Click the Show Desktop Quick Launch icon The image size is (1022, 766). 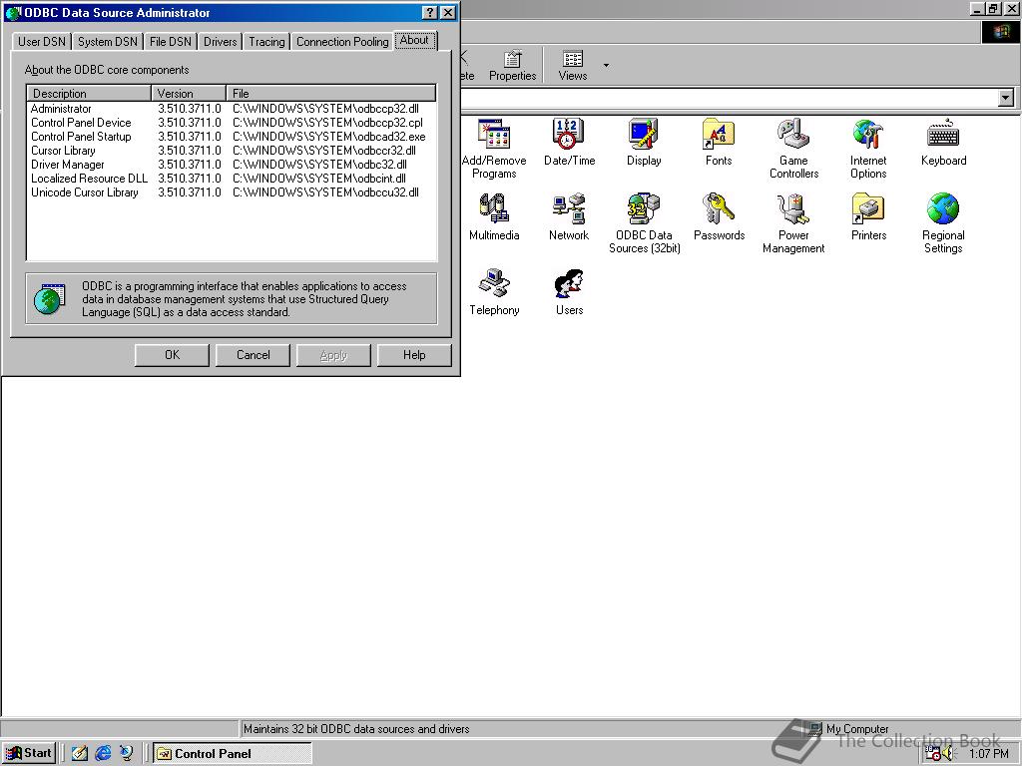[x=80, y=754]
